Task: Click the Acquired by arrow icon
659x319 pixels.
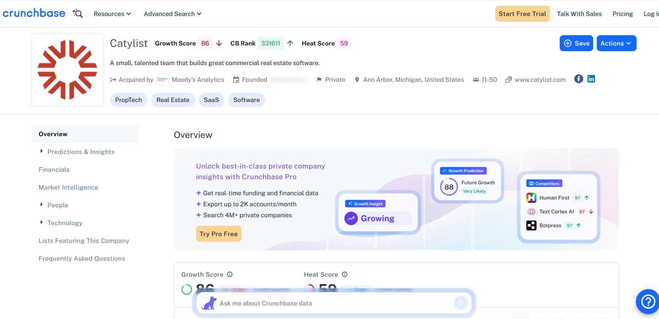Action: coord(113,80)
